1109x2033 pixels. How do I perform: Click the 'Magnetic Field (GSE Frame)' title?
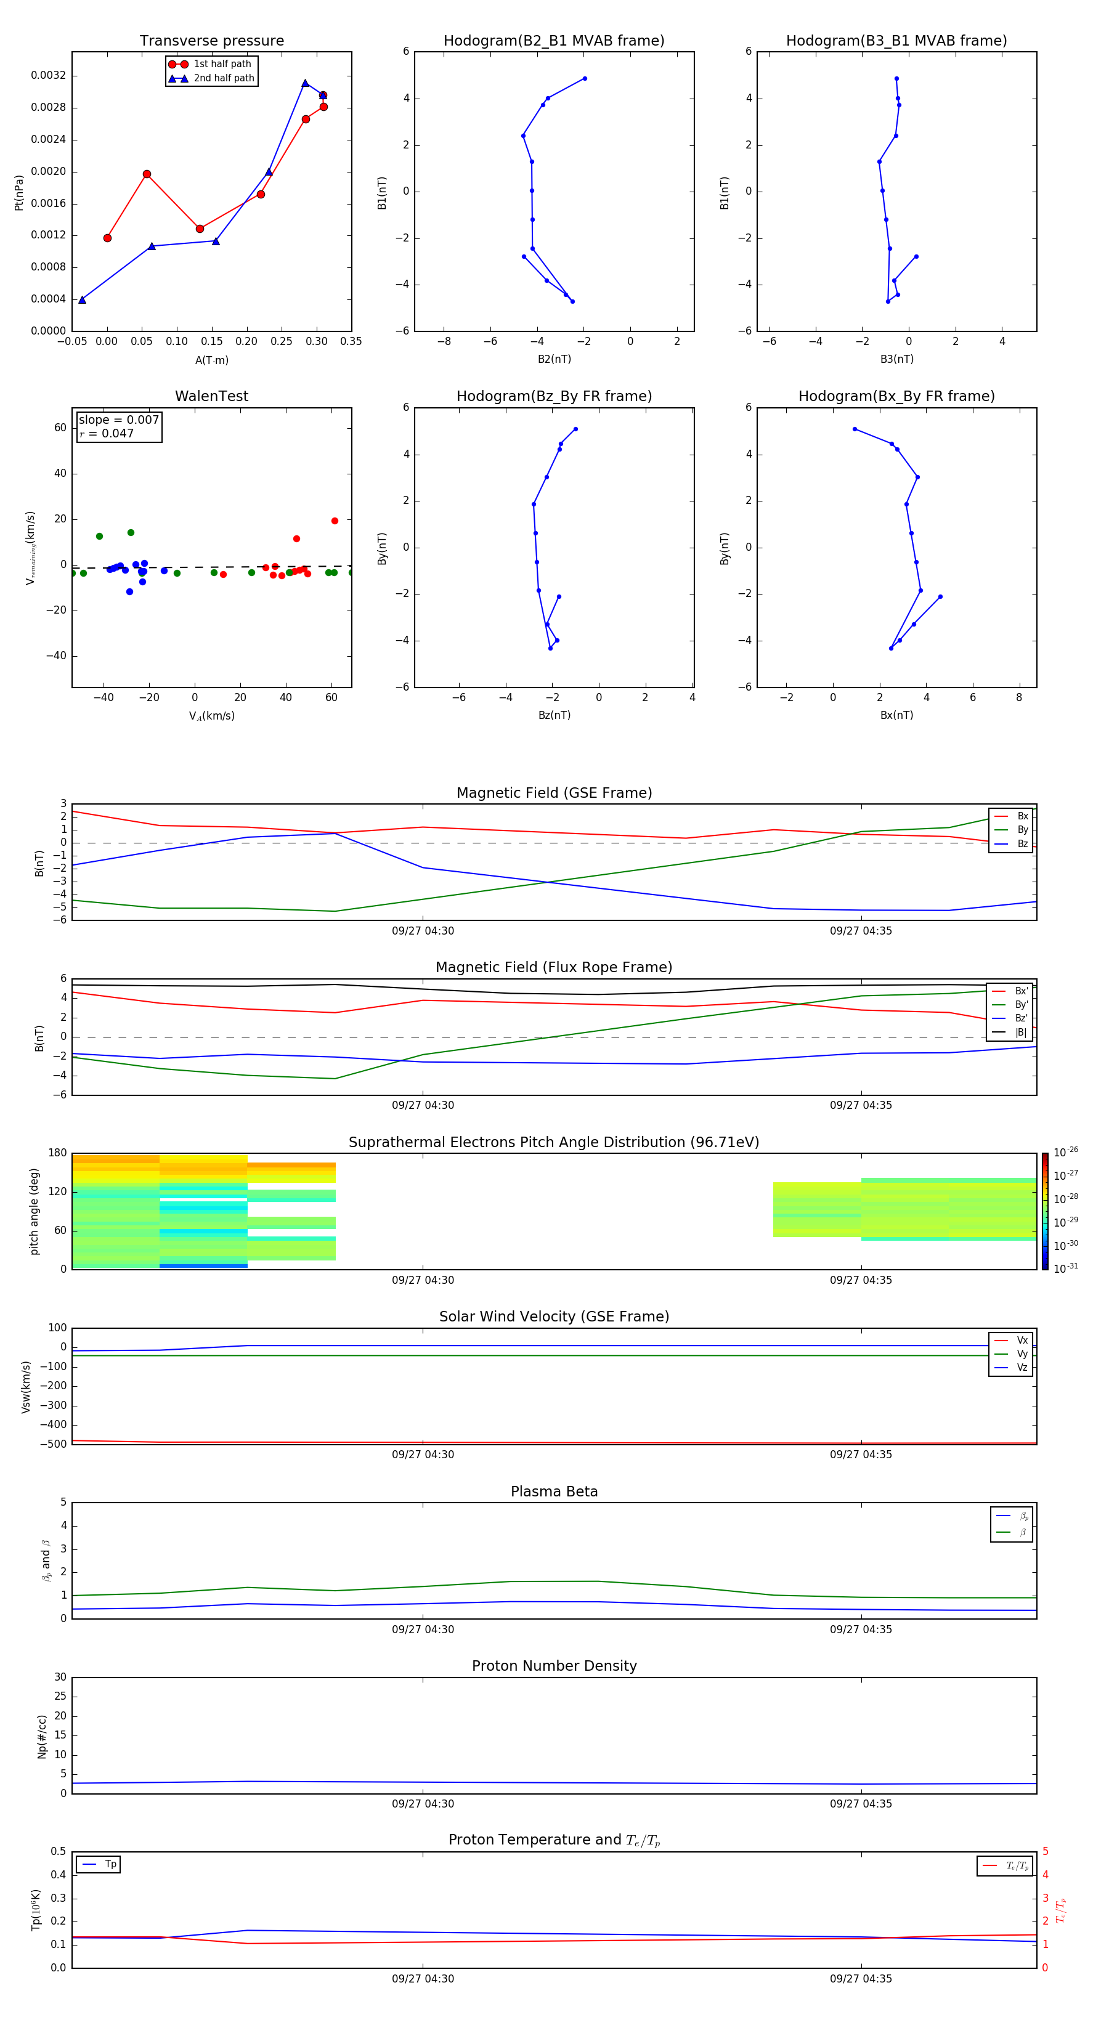coord(554,793)
